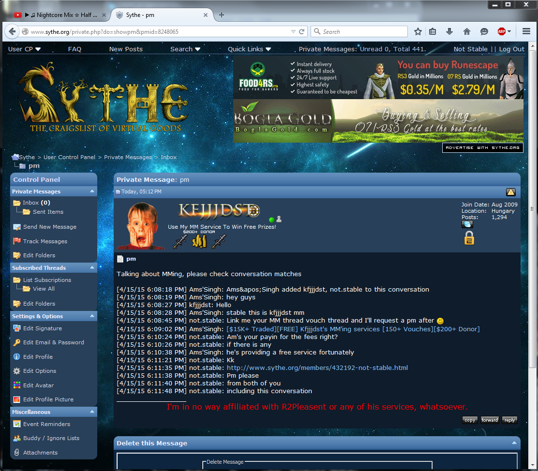Viewport: 538px width, 471px height.
Task: Open Firefox hamburger menu
Action: click(x=526, y=31)
